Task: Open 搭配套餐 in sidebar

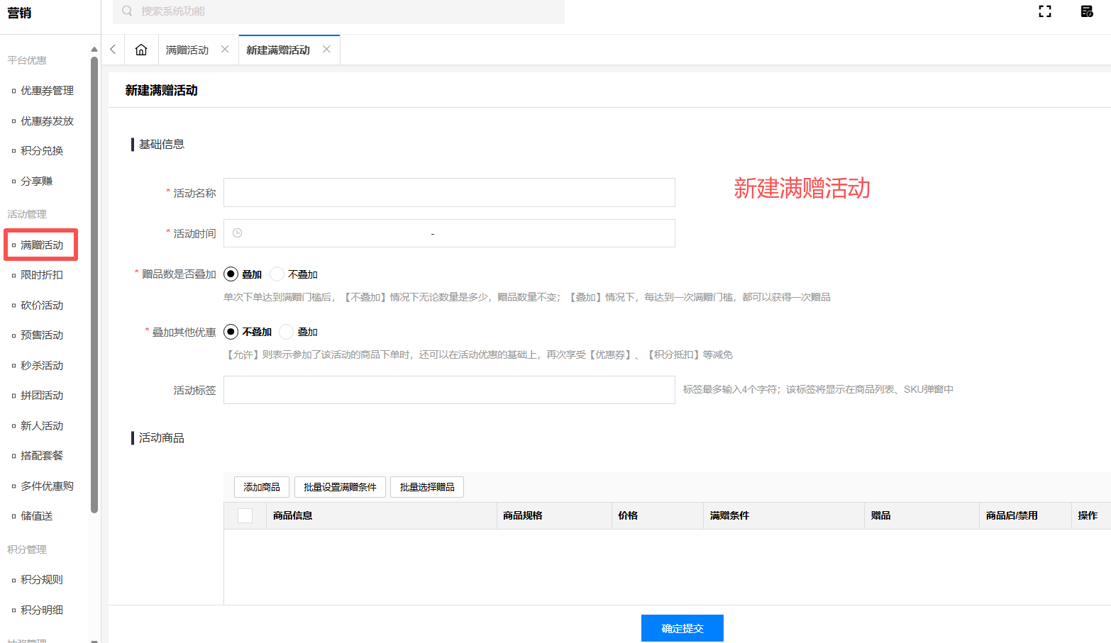Action: tap(42, 455)
